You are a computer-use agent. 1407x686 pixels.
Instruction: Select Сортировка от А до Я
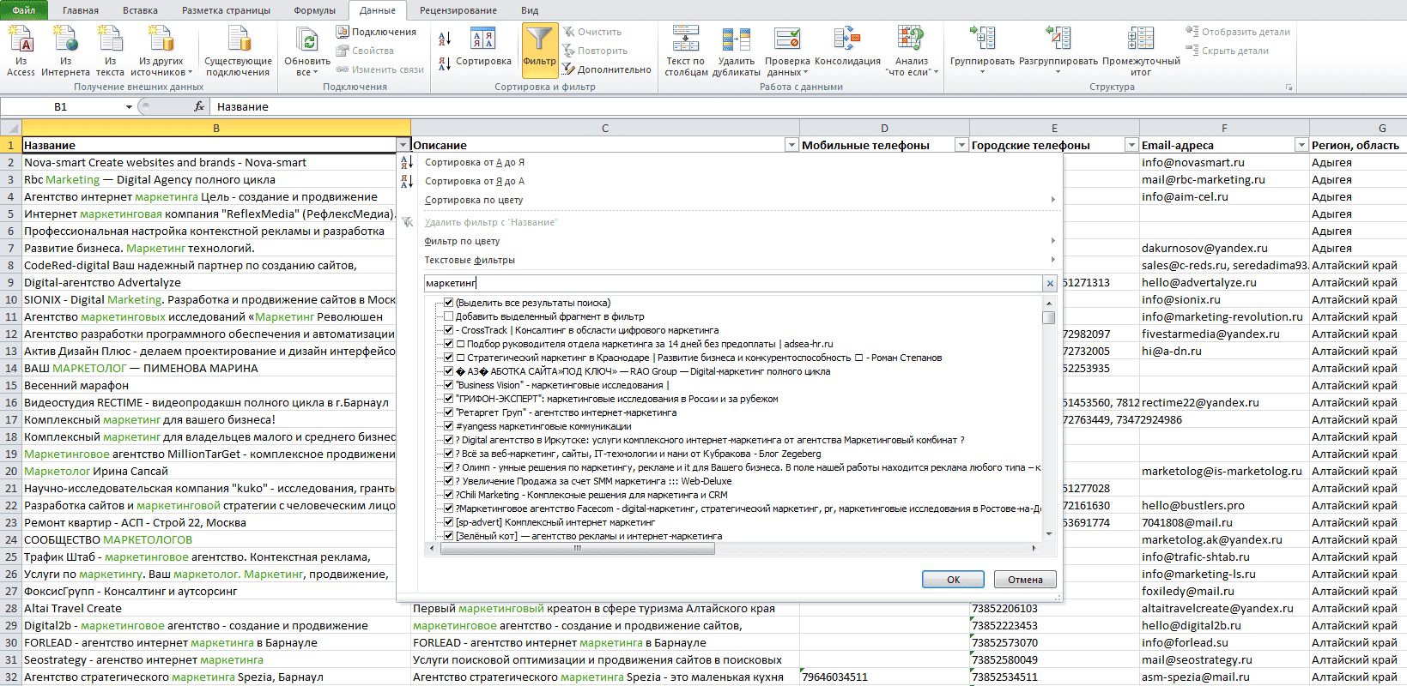[x=475, y=162]
